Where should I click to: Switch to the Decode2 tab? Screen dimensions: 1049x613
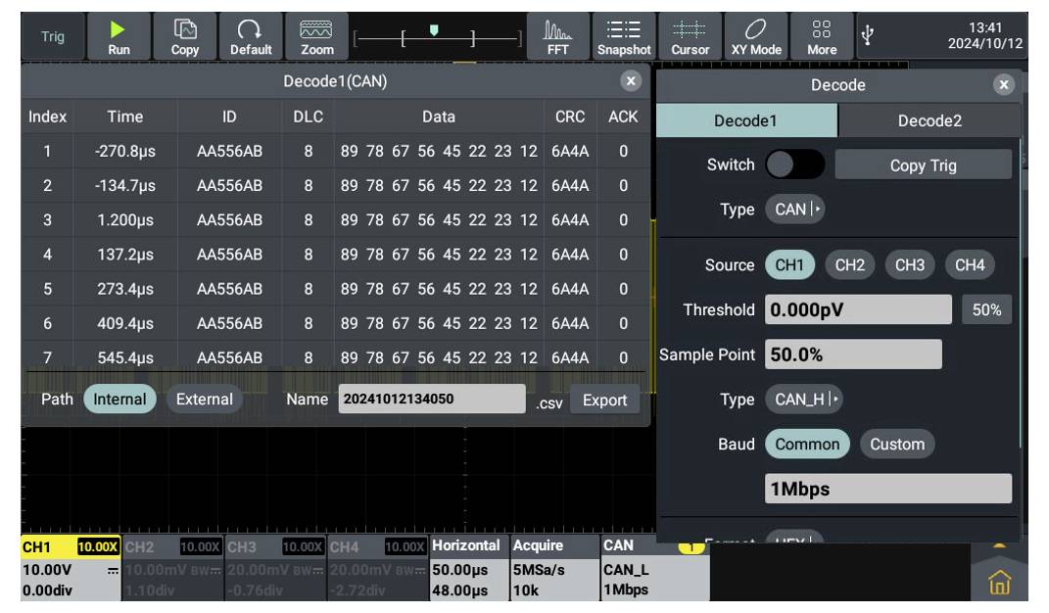pyautogui.click(x=930, y=120)
